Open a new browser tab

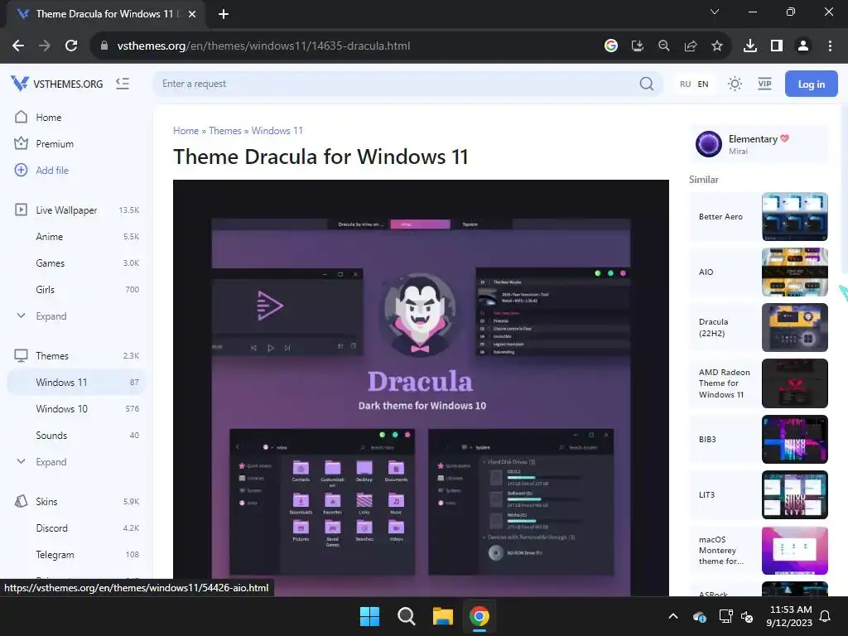click(x=224, y=14)
